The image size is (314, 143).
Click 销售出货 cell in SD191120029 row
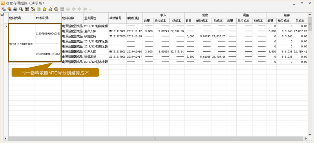tap(96, 36)
